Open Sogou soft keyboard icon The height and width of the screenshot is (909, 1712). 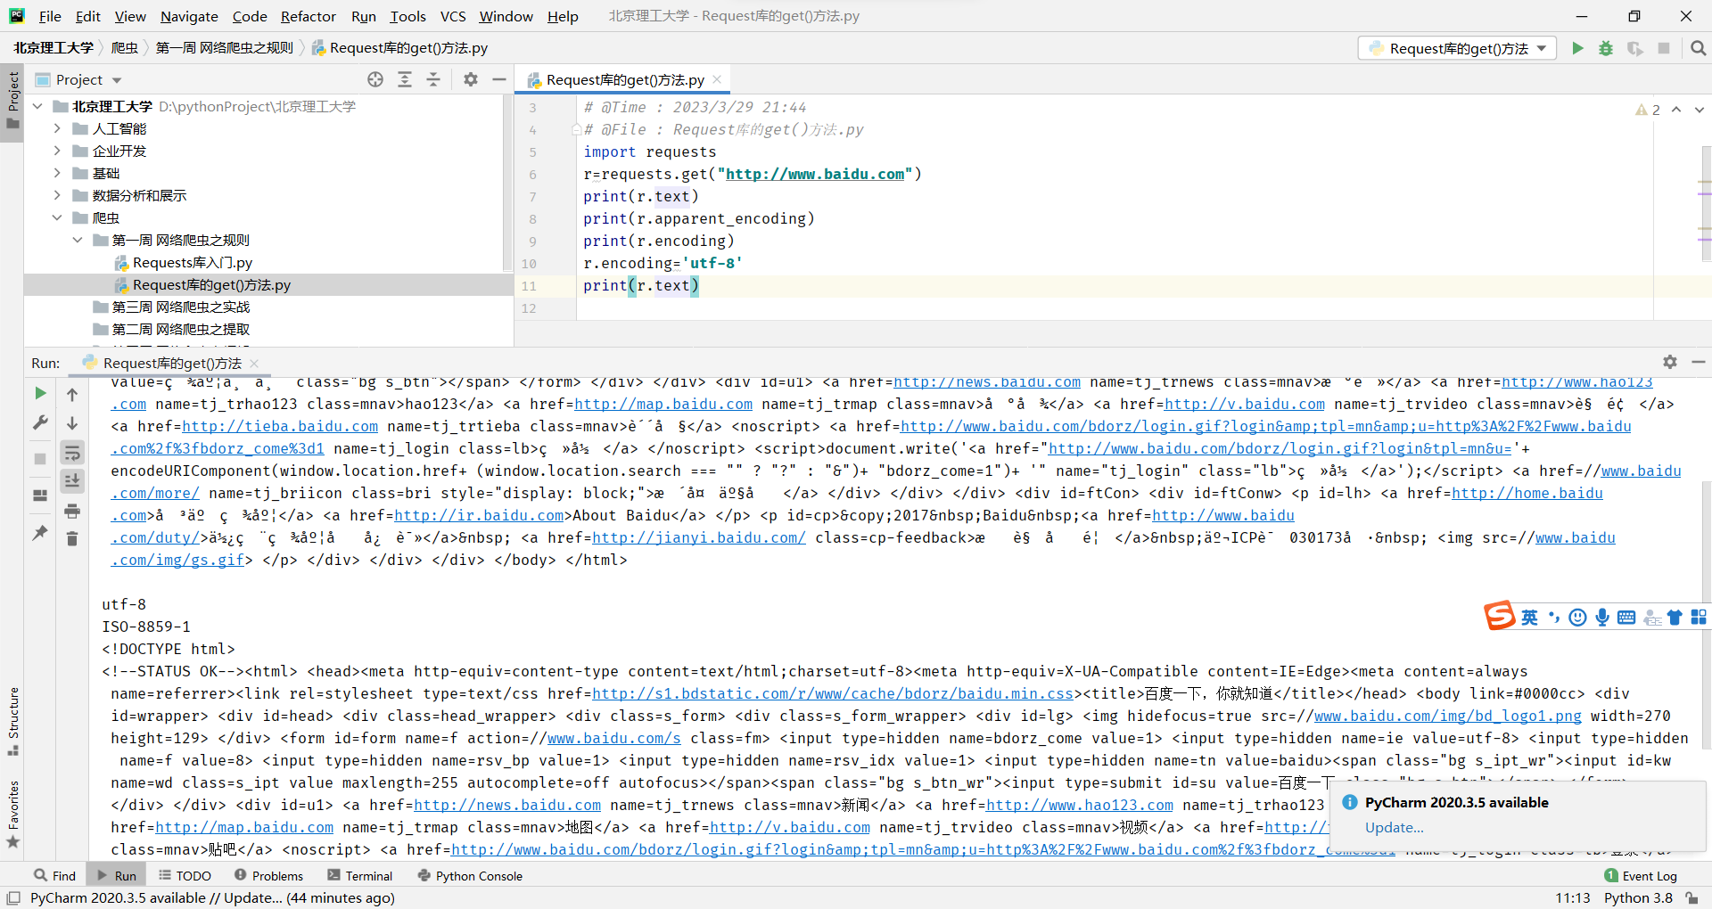coord(1626,618)
